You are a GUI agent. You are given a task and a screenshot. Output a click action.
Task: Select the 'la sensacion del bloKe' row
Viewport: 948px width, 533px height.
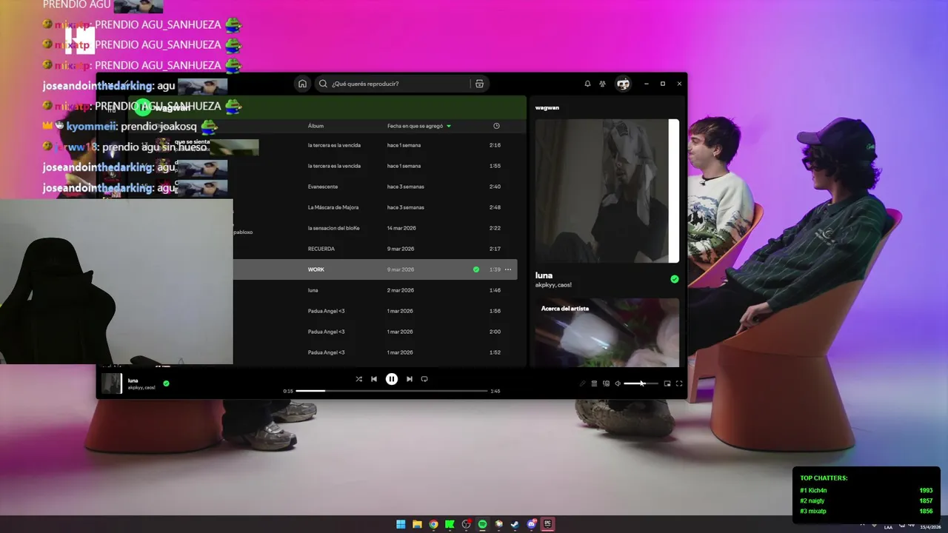coord(375,228)
